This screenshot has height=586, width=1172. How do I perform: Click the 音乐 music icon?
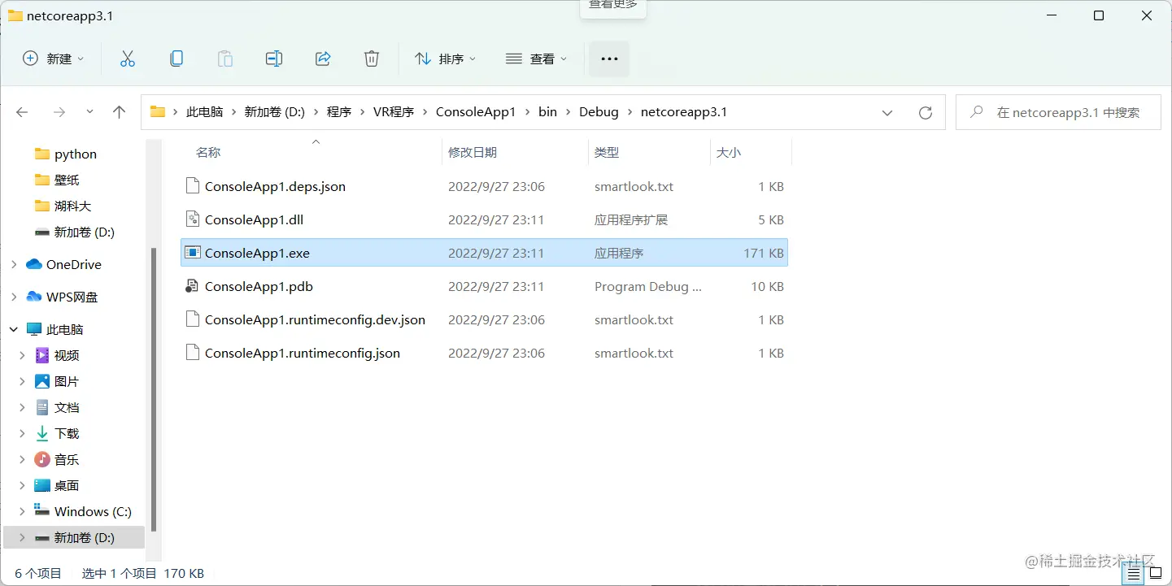[x=42, y=459]
